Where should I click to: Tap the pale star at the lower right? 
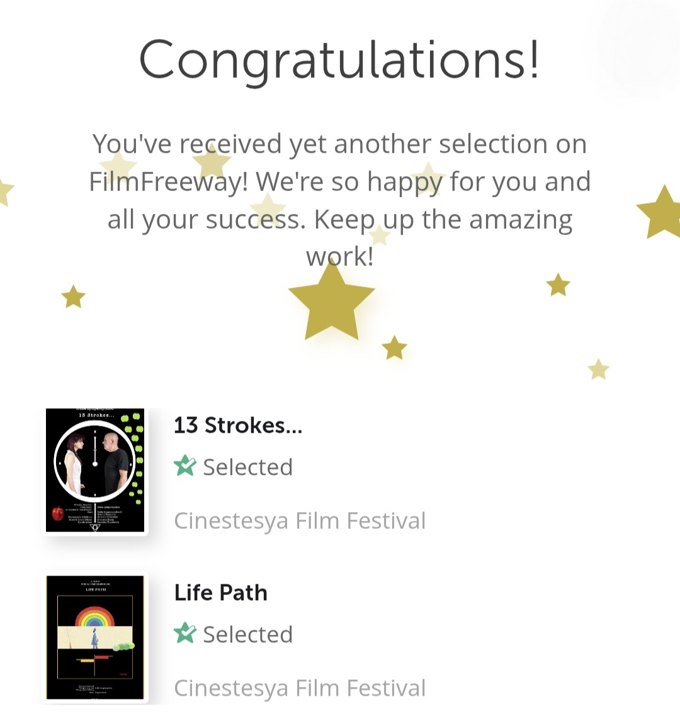tap(598, 369)
